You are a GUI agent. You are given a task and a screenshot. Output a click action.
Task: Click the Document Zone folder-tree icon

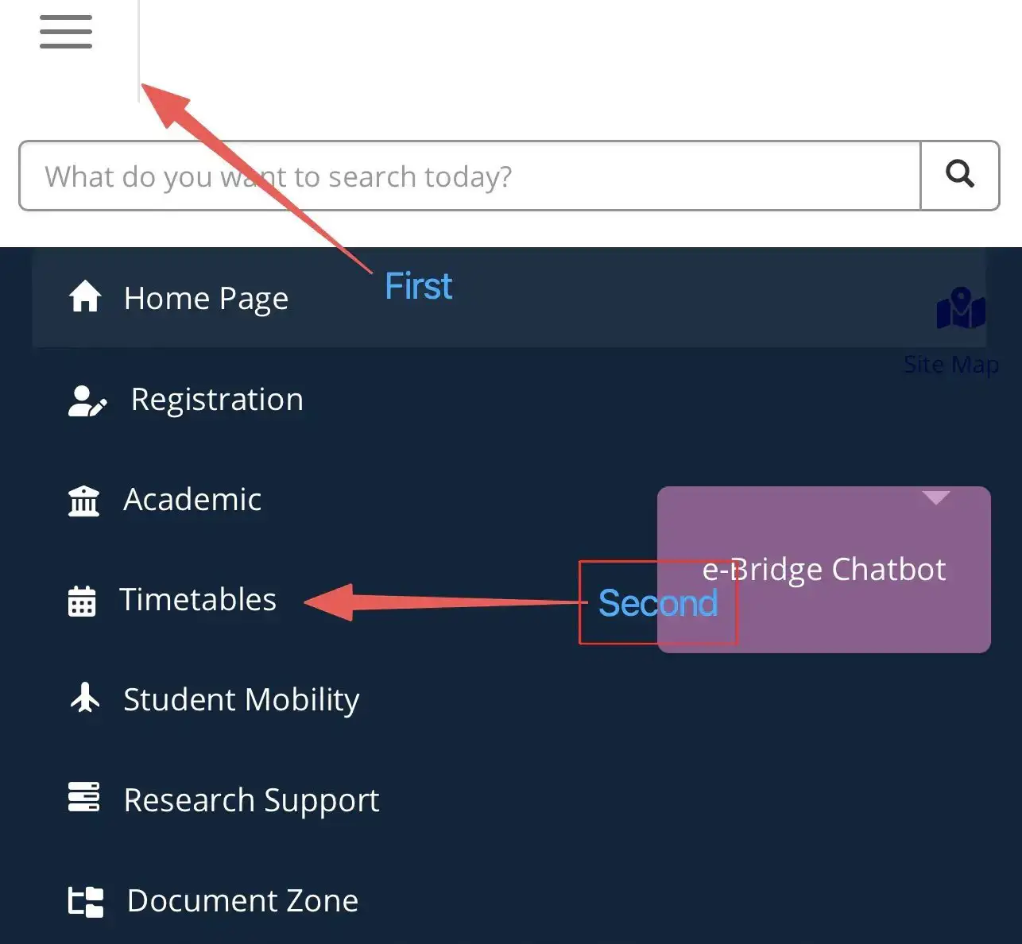tap(86, 901)
